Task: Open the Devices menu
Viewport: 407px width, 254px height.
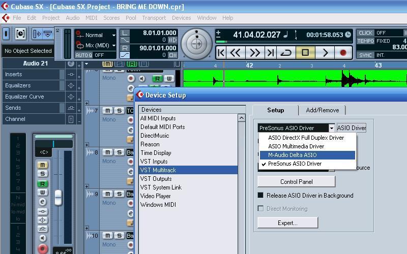Action: point(182,18)
